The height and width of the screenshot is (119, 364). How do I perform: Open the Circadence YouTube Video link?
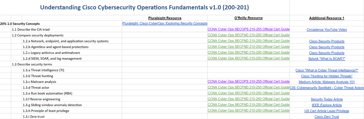[327, 30]
